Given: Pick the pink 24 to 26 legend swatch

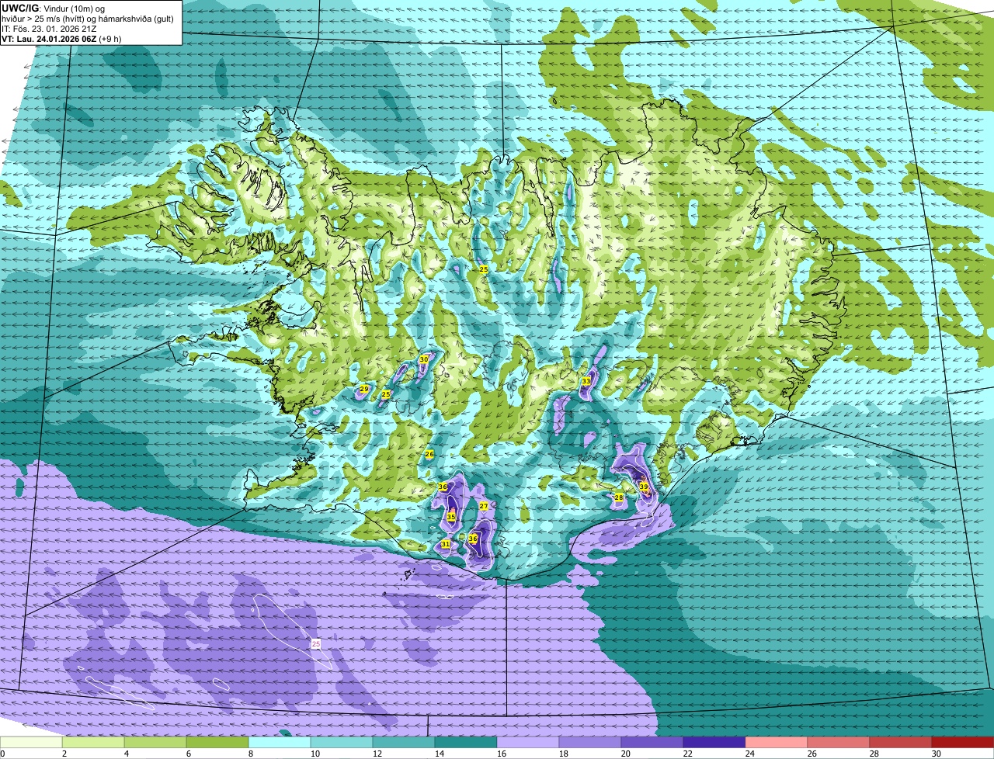Looking at the screenshot, I should pyautogui.click(x=777, y=743).
